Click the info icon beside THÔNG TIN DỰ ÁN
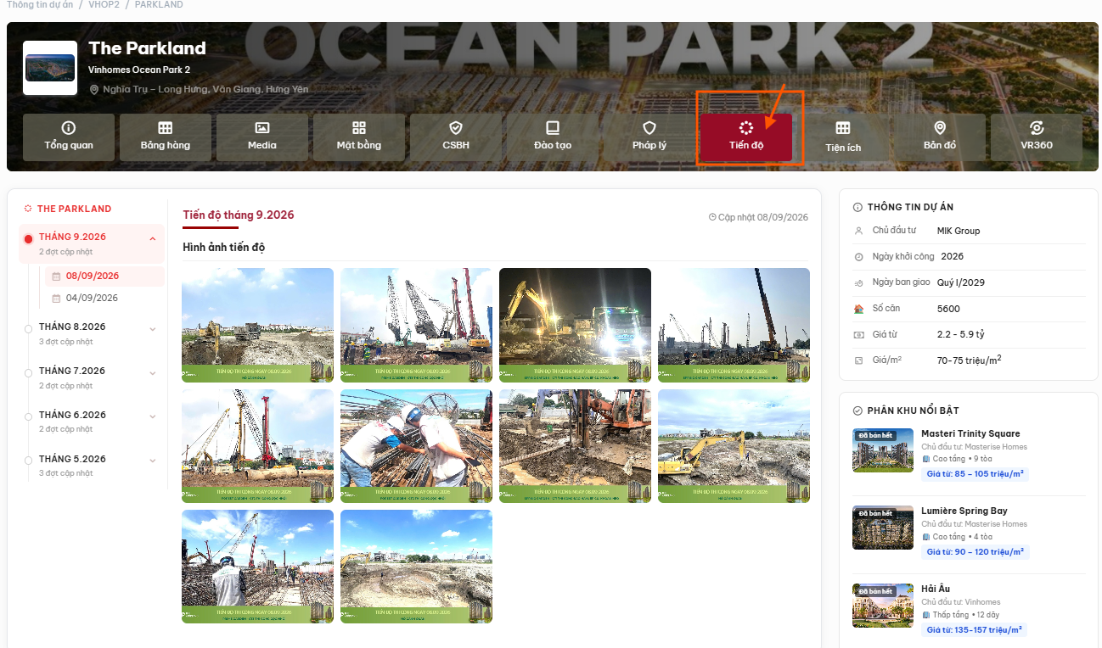This screenshot has height=648, width=1102. (x=858, y=207)
